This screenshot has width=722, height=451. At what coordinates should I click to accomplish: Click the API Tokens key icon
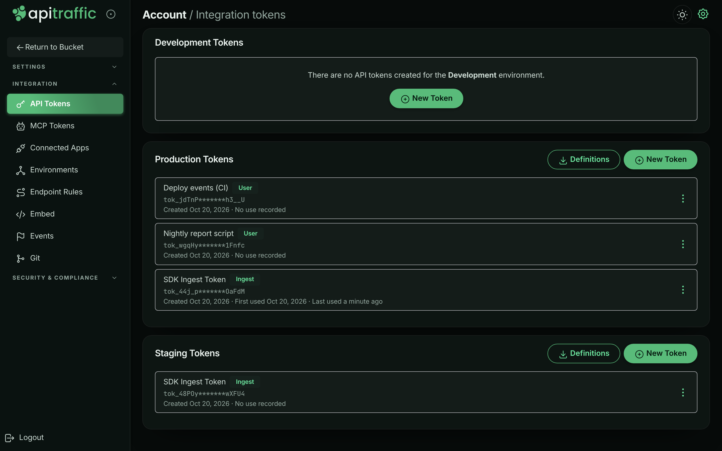pos(21,104)
